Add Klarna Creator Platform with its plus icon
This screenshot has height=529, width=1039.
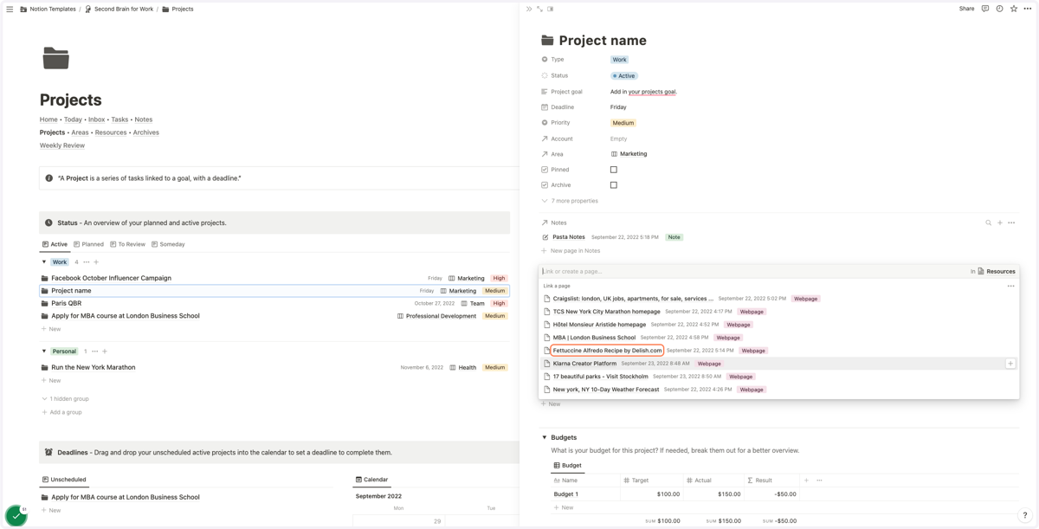tap(1010, 364)
